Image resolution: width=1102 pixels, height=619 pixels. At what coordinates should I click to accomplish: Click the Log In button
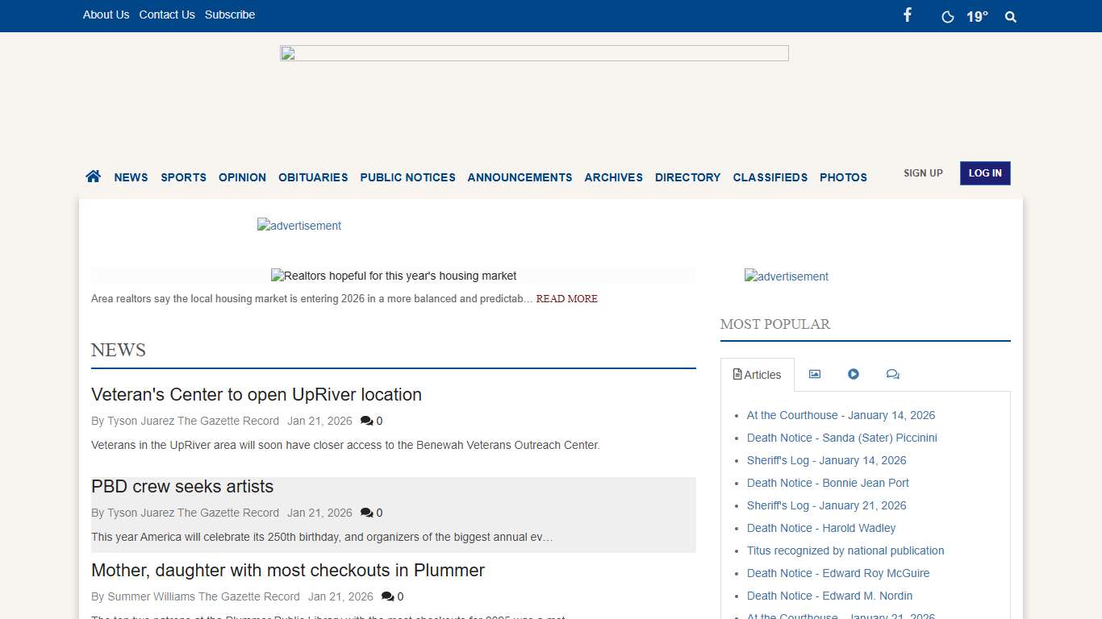[984, 173]
